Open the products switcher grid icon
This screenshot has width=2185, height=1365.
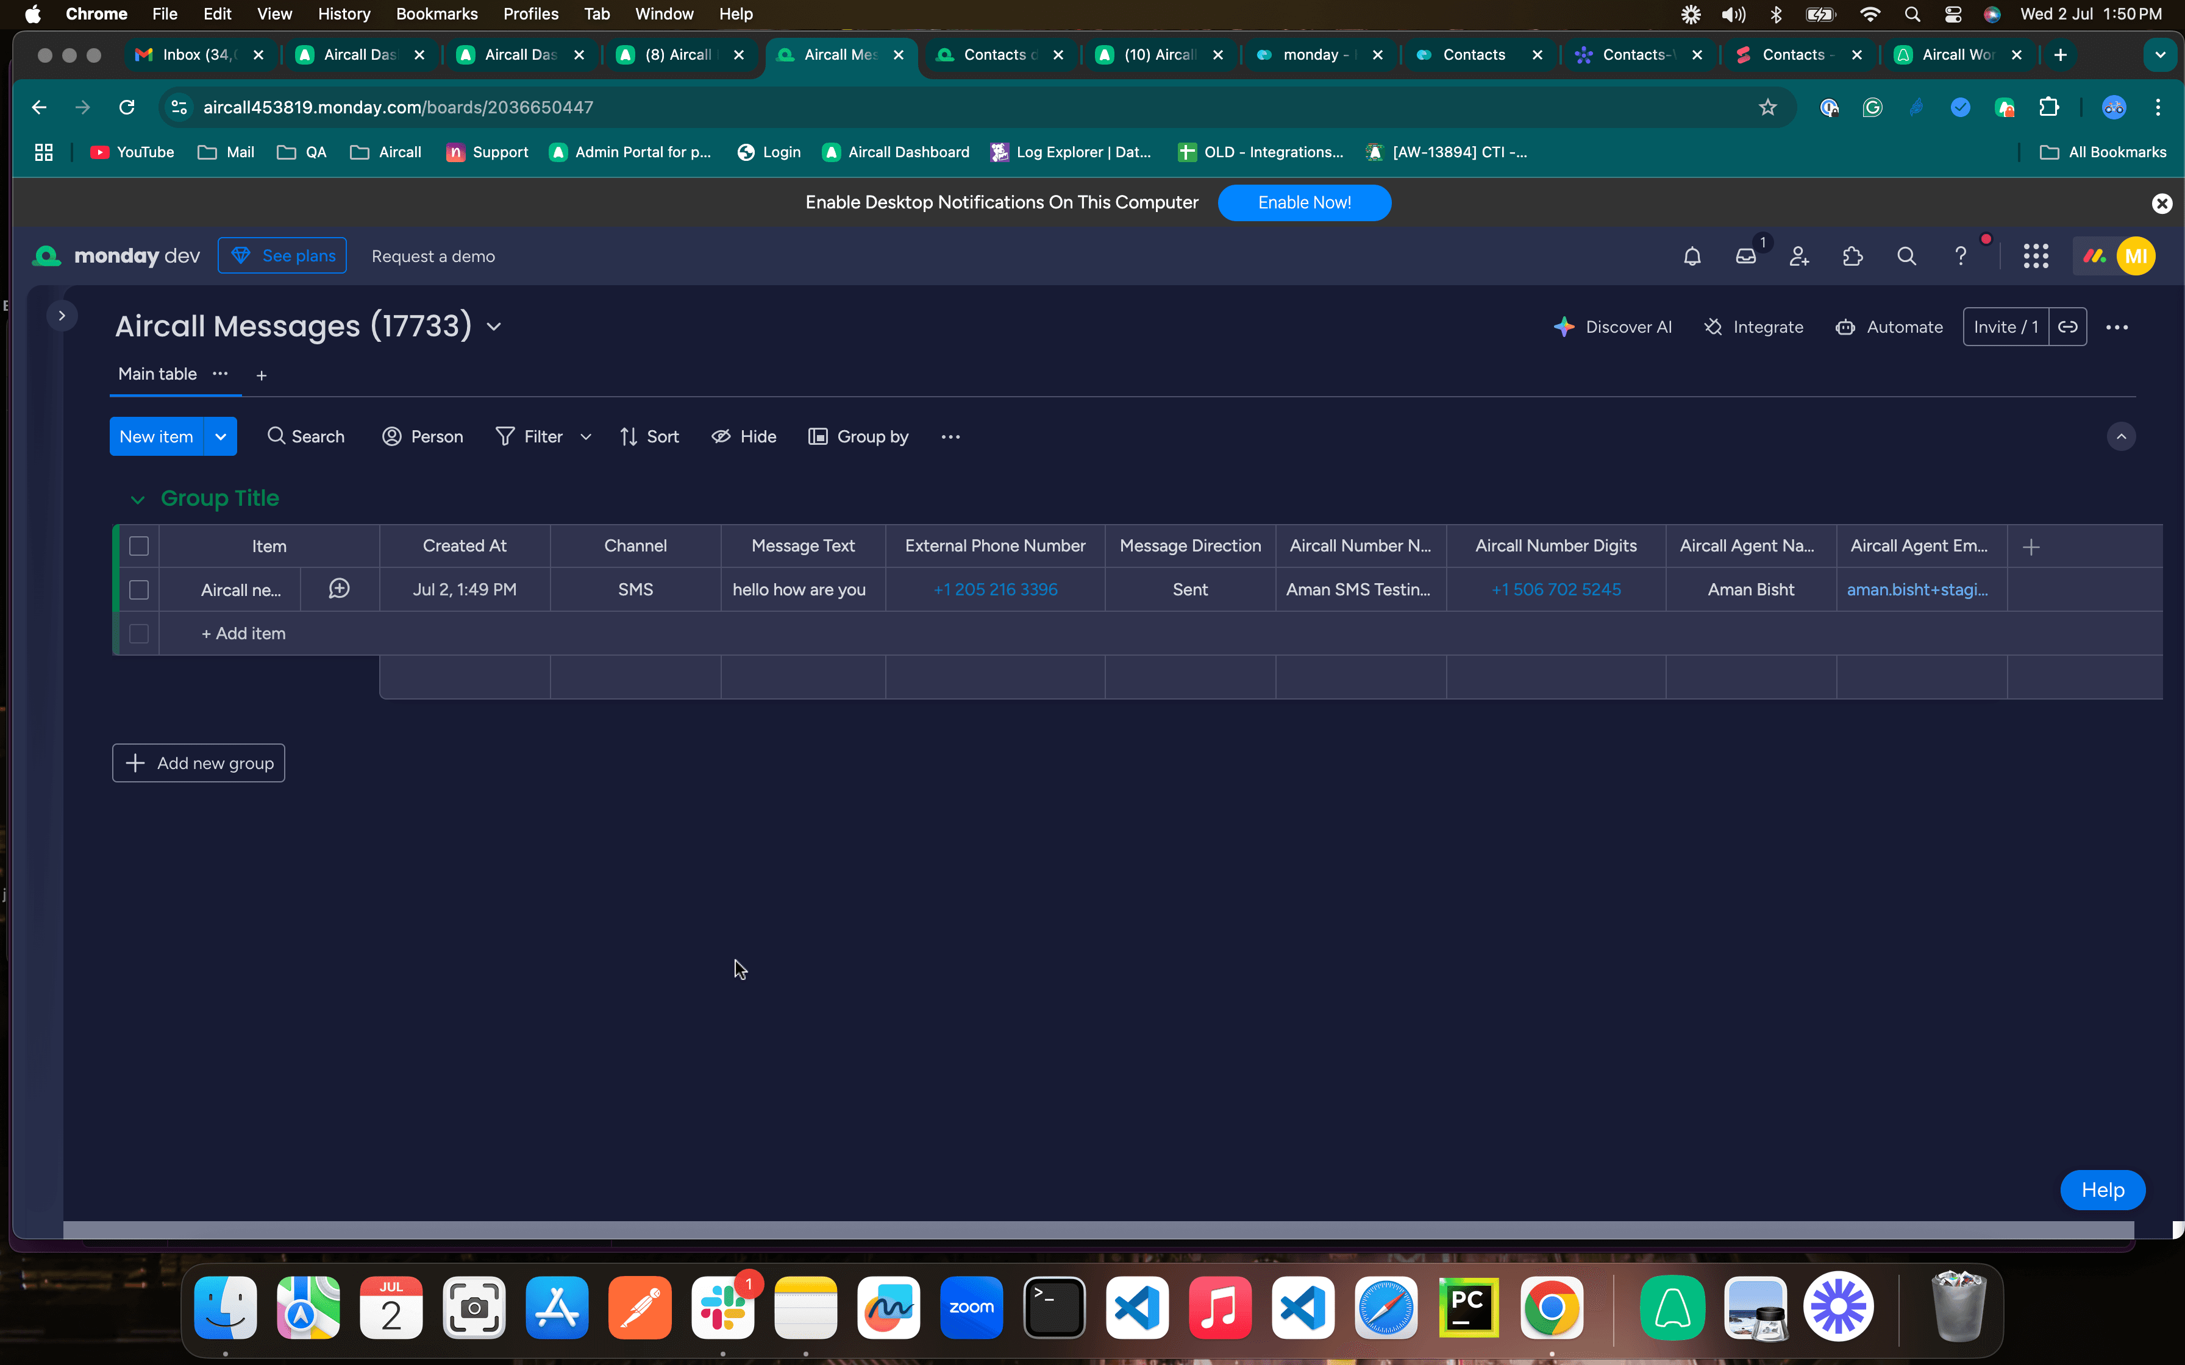pyautogui.click(x=2035, y=257)
